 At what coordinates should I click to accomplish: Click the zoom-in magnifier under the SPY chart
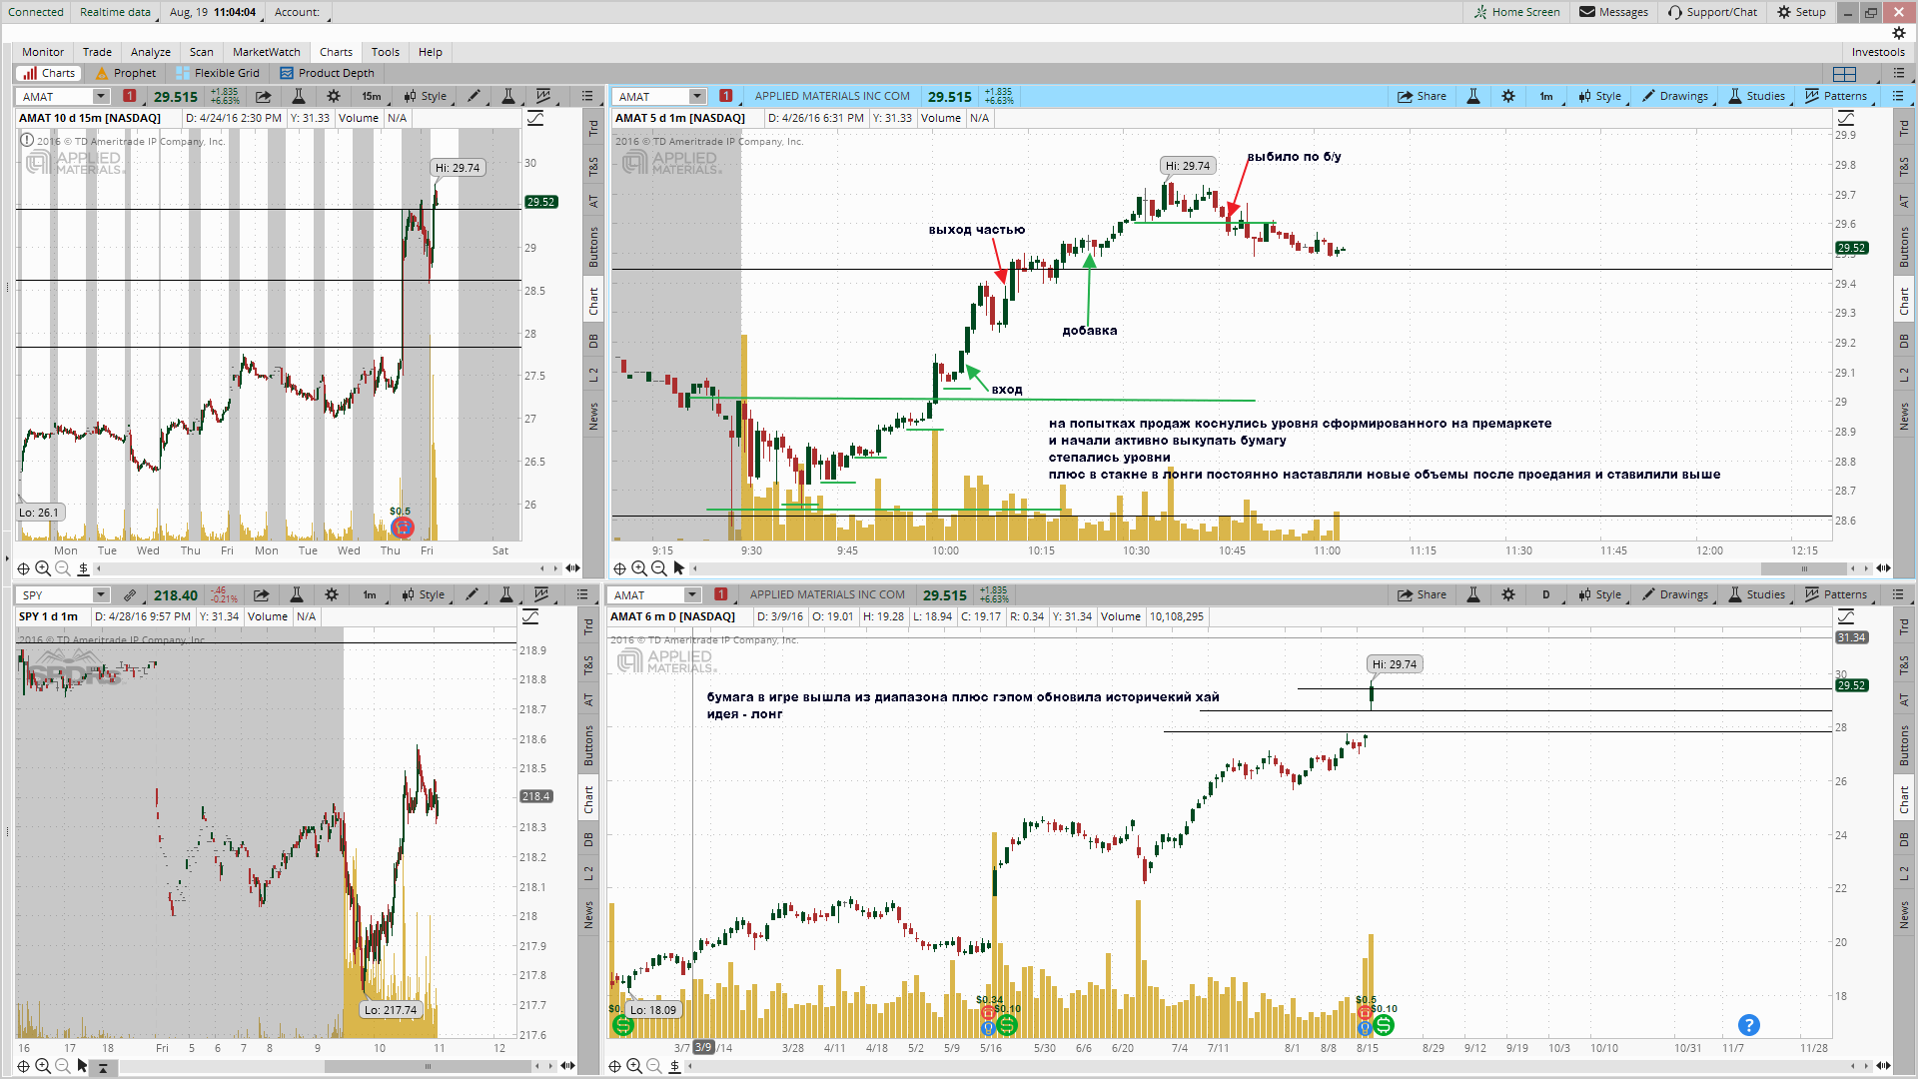point(43,1066)
